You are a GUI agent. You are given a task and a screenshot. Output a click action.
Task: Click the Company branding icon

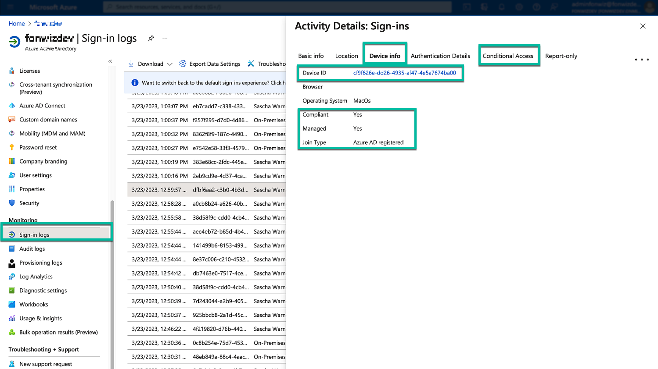click(12, 161)
